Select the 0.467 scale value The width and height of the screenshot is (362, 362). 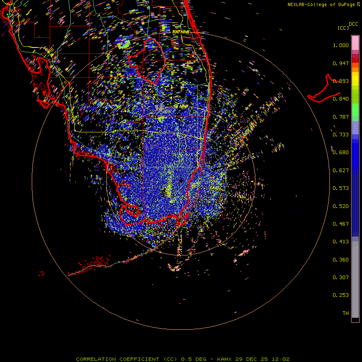coord(341,224)
